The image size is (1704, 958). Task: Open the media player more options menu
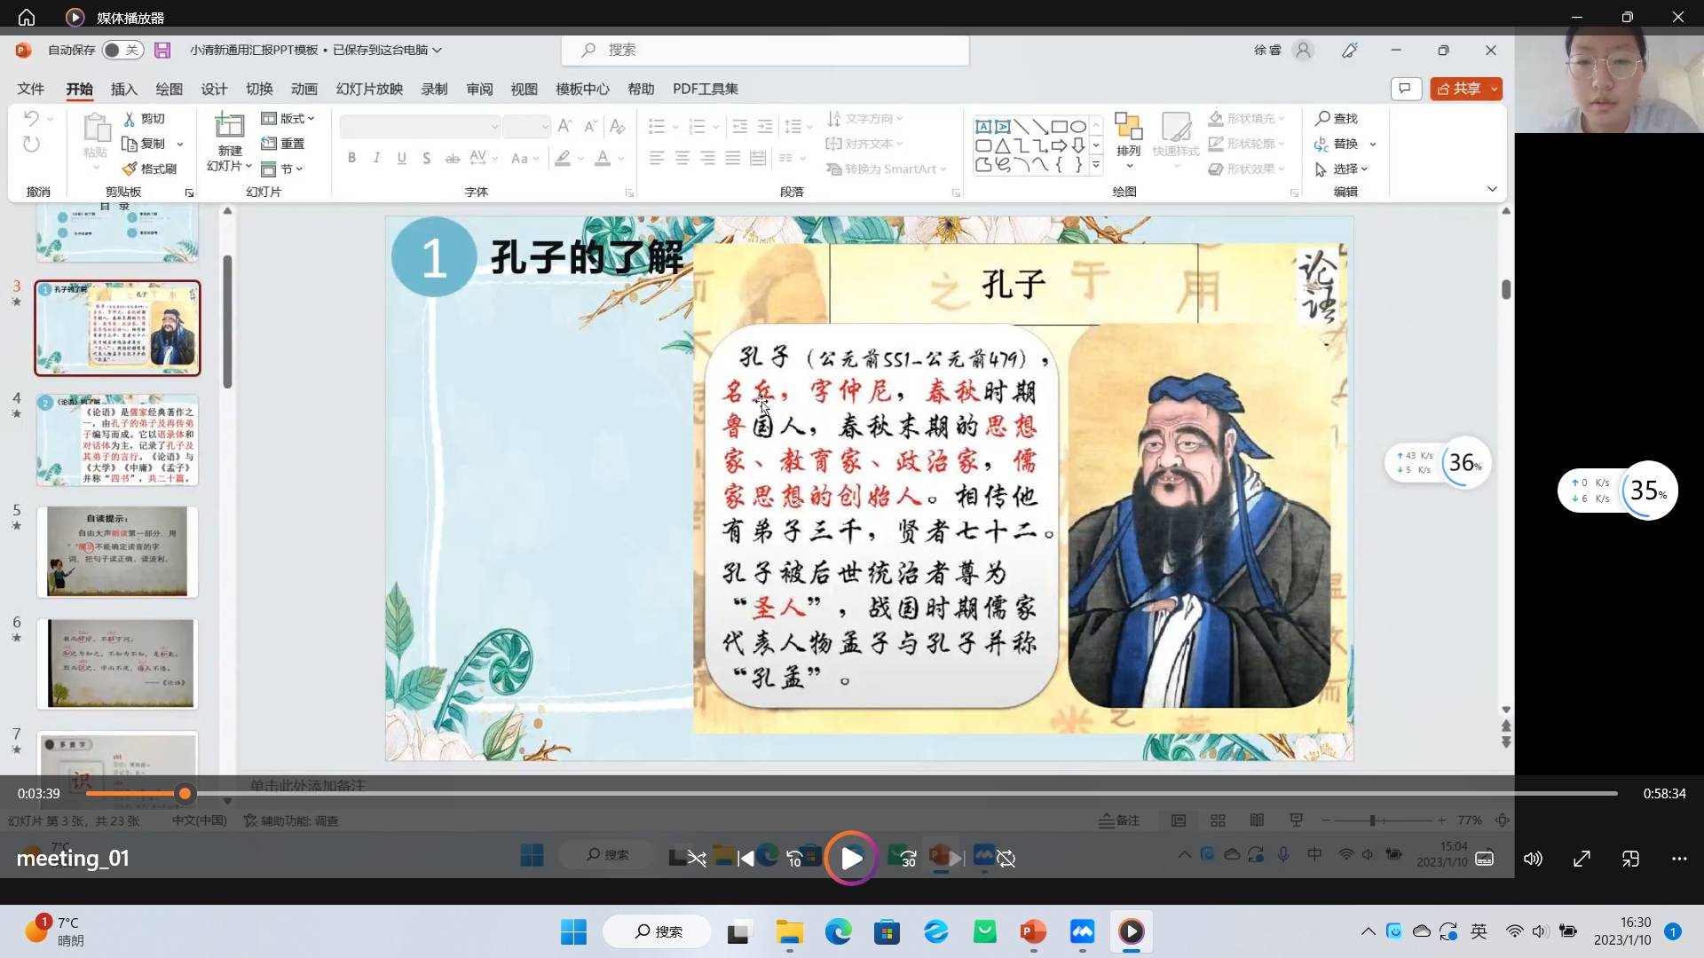pyautogui.click(x=1679, y=859)
